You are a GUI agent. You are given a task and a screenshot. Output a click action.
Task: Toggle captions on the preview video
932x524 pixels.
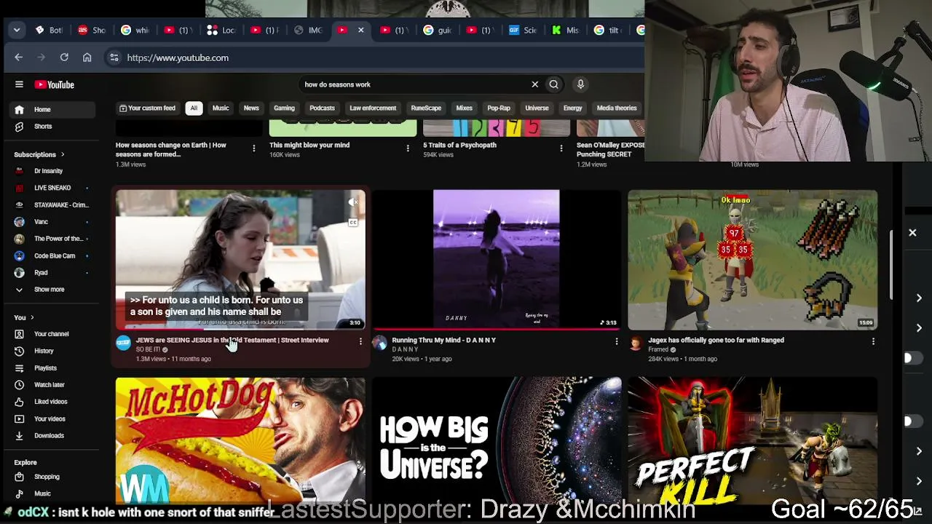pyautogui.click(x=353, y=222)
